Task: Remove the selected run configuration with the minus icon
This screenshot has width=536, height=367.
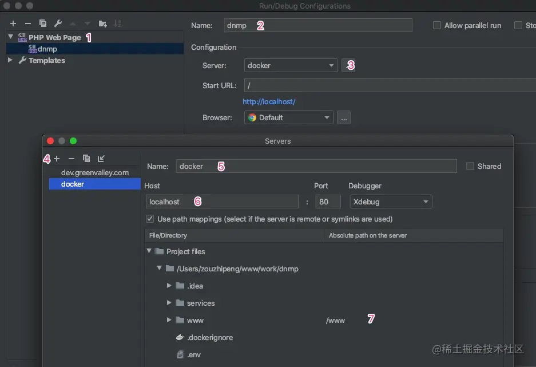Action: [x=28, y=23]
